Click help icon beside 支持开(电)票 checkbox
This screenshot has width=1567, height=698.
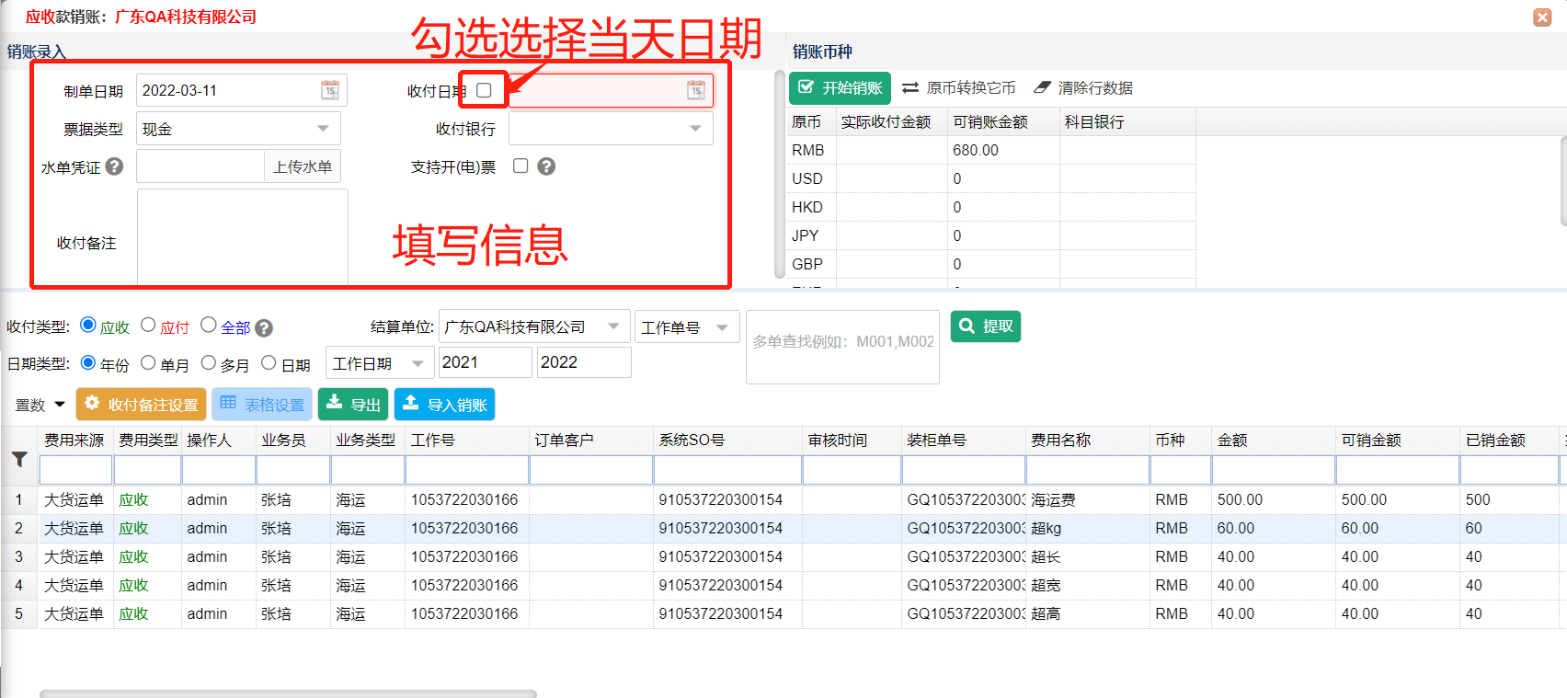coord(546,166)
